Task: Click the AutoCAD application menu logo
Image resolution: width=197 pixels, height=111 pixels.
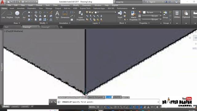Action: point(2,2)
